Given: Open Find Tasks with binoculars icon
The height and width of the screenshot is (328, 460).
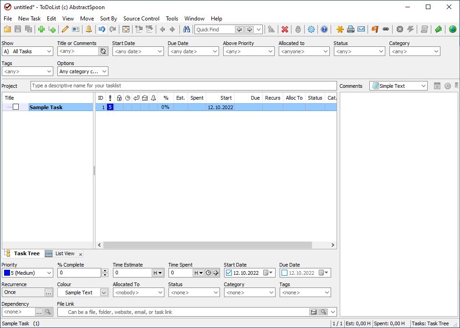Looking at the screenshot, I should click(x=186, y=29).
